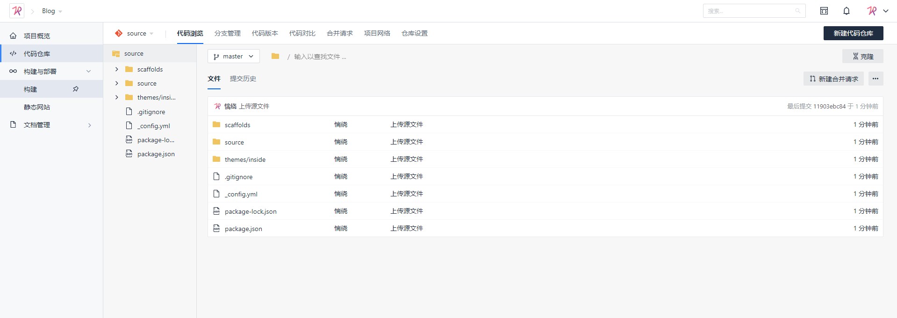Click scaffolds folder icon in file list

(216, 124)
